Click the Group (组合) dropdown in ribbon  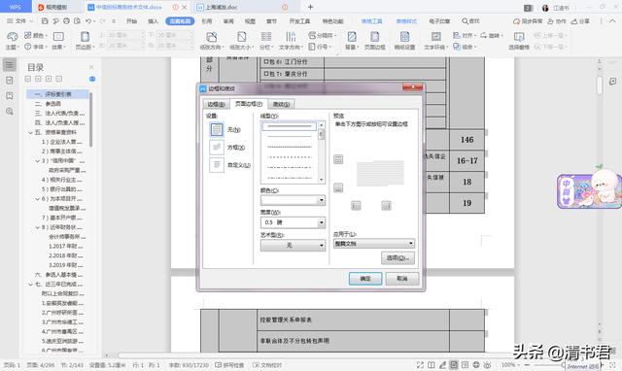point(465,47)
